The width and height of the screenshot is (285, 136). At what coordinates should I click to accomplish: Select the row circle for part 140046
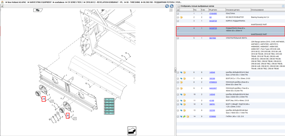click(178, 72)
